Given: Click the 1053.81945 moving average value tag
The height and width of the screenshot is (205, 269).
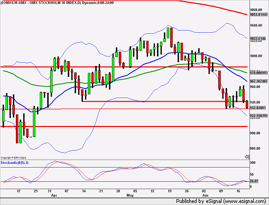Looking at the screenshot, I should click(x=259, y=15).
